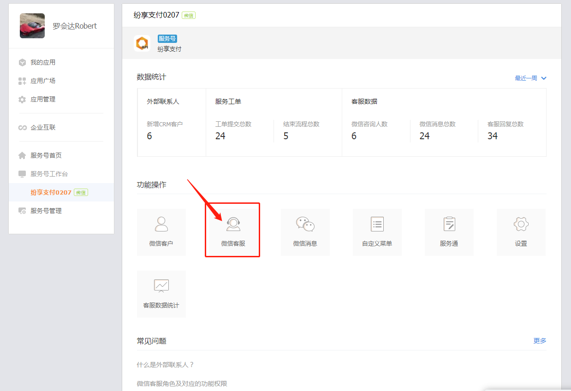This screenshot has height=391, width=571.
Task: Click the 纷享支付 service account logo
Action: (142, 43)
